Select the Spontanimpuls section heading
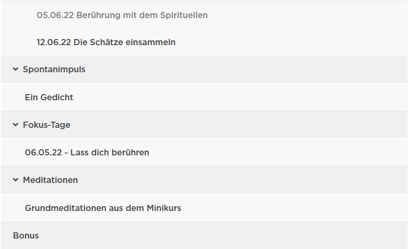Image resolution: width=409 pixels, height=249 pixels. coord(54,69)
